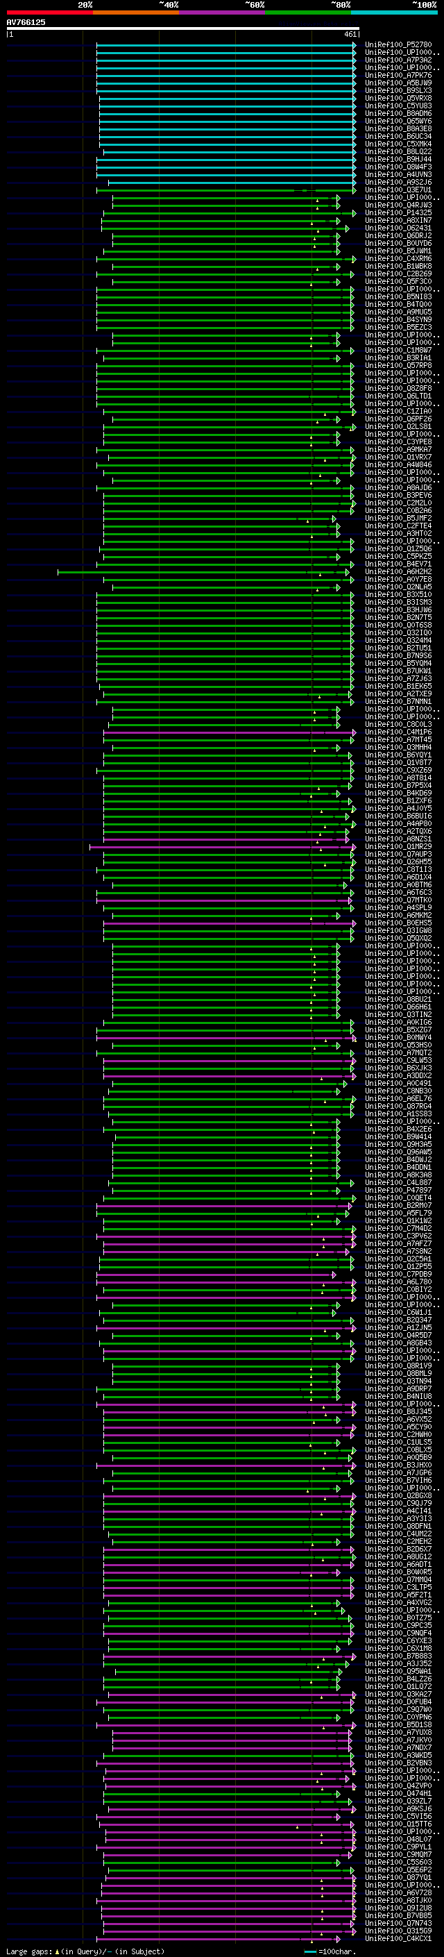Viewport: 444px width, 1957px height.
Task: Click the AV766125 query title
Action: coord(26,22)
